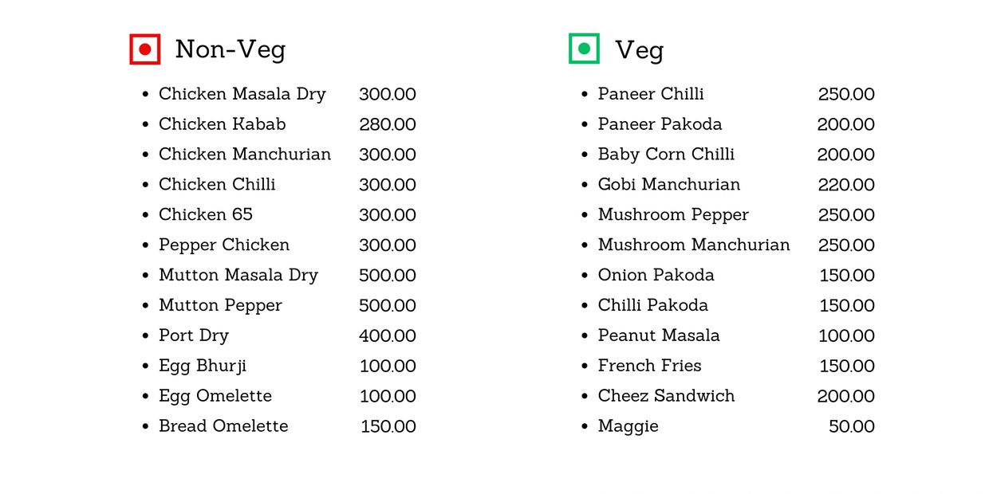Pick Chicken 65 from Non-Veg list
Image resolution: width=989 pixels, height=494 pixels.
[205, 214]
